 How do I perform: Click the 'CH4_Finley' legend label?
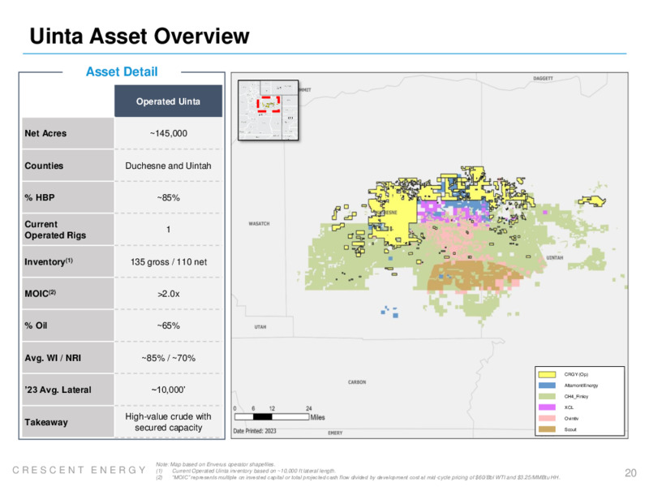tap(576, 396)
